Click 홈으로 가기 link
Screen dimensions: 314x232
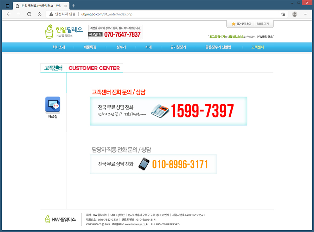(262, 24)
